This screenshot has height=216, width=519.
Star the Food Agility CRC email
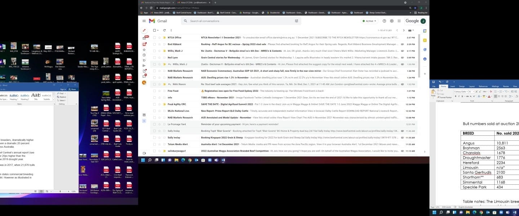[160, 104]
